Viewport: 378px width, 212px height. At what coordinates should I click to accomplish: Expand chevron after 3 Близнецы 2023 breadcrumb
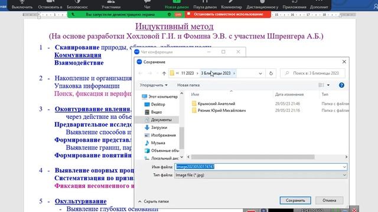tap(234, 73)
